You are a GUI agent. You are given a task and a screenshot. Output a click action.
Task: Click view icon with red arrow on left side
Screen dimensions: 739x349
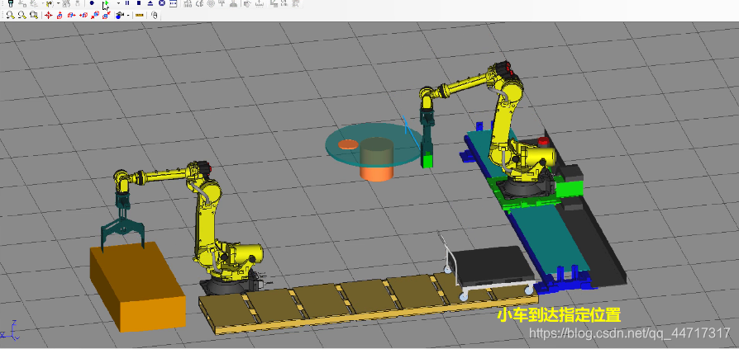click(x=83, y=15)
